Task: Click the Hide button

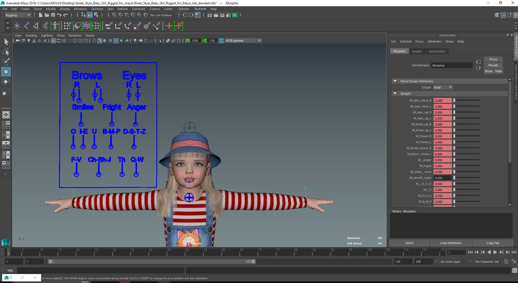Action: pyautogui.click(x=498, y=71)
